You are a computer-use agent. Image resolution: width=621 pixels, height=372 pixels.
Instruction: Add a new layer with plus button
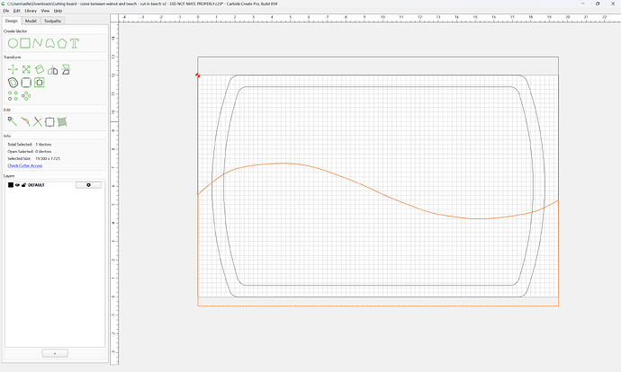[x=55, y=353]
